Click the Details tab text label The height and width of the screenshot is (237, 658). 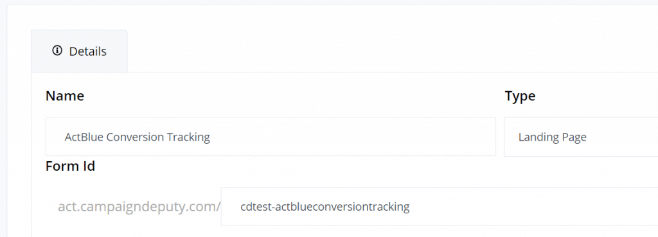[87, 51]
